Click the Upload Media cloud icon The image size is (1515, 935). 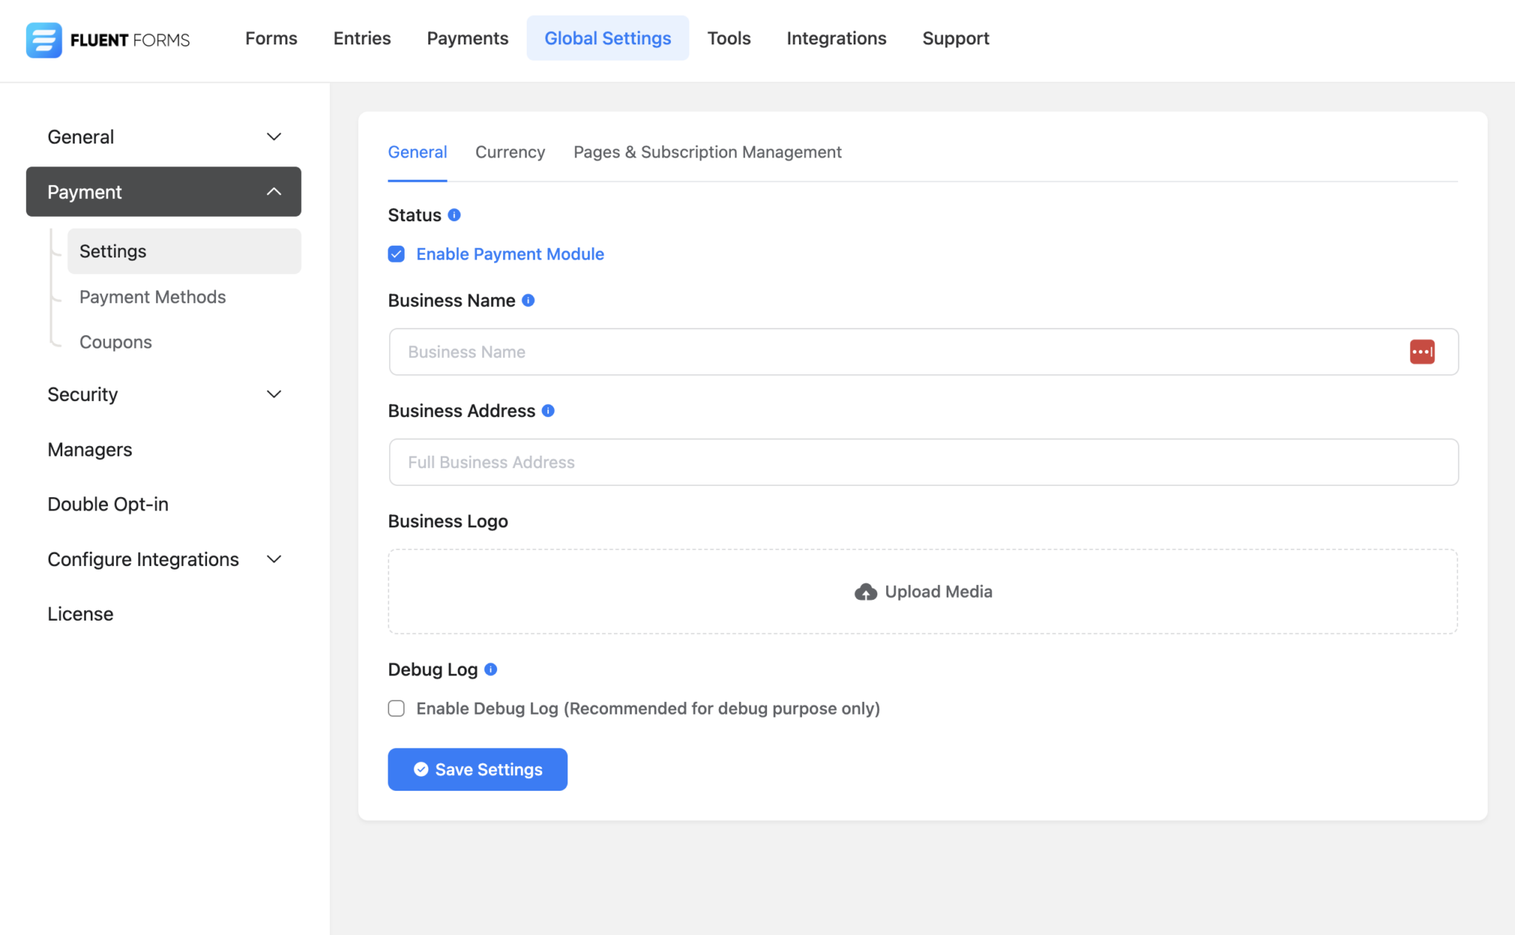click(x=866, y=592)
